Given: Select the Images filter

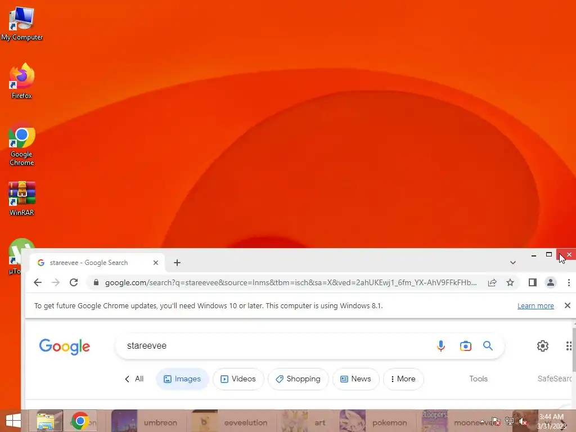Looking at the screenshot, I should point(183,379).
